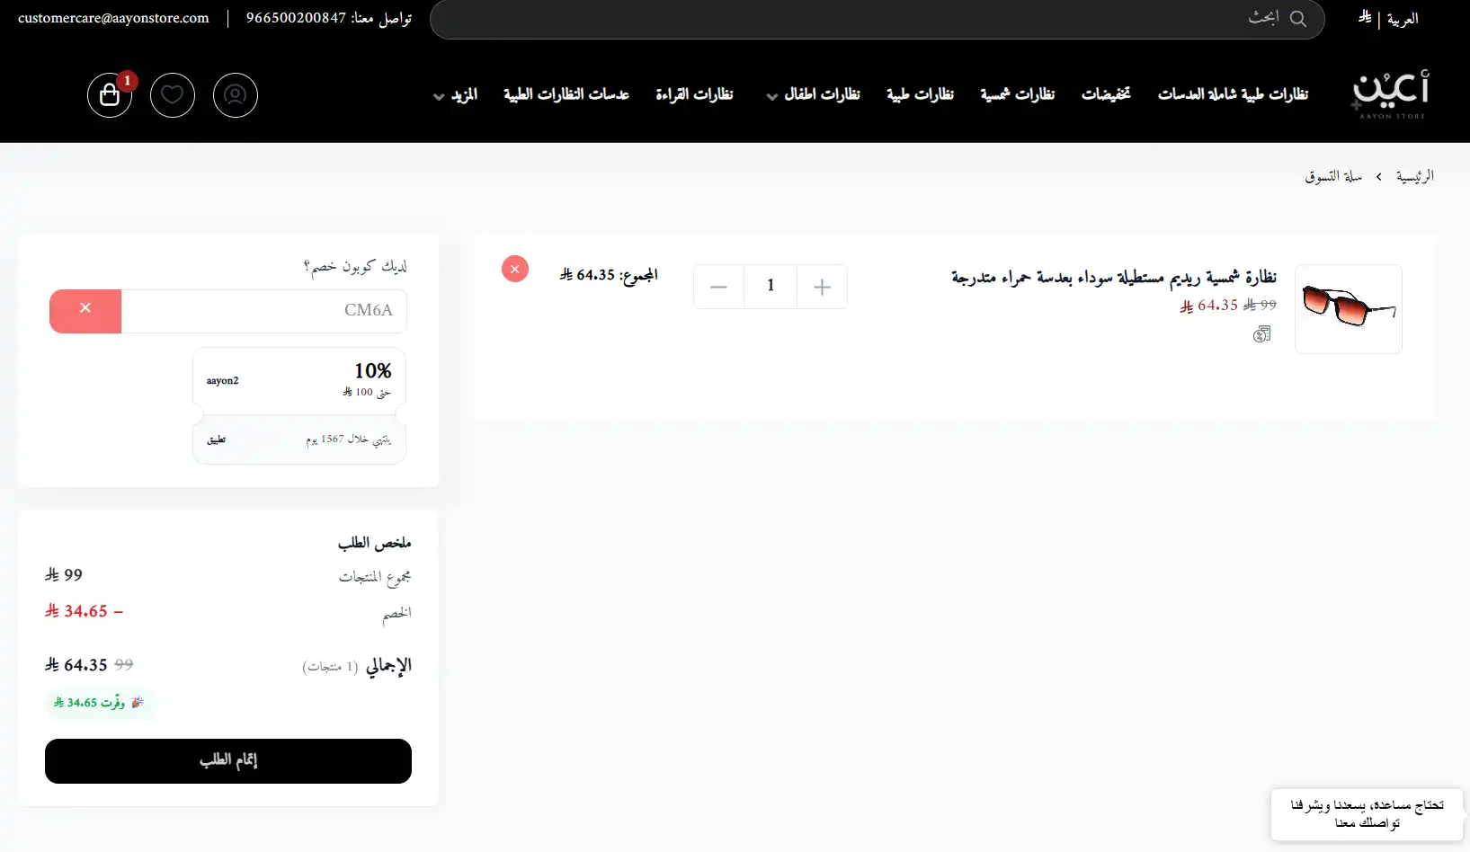Click the الرئيسية breadcrumb link
Viewport: 1470px width, 852px height.
pyautogui.click(x=1415, y=176)
